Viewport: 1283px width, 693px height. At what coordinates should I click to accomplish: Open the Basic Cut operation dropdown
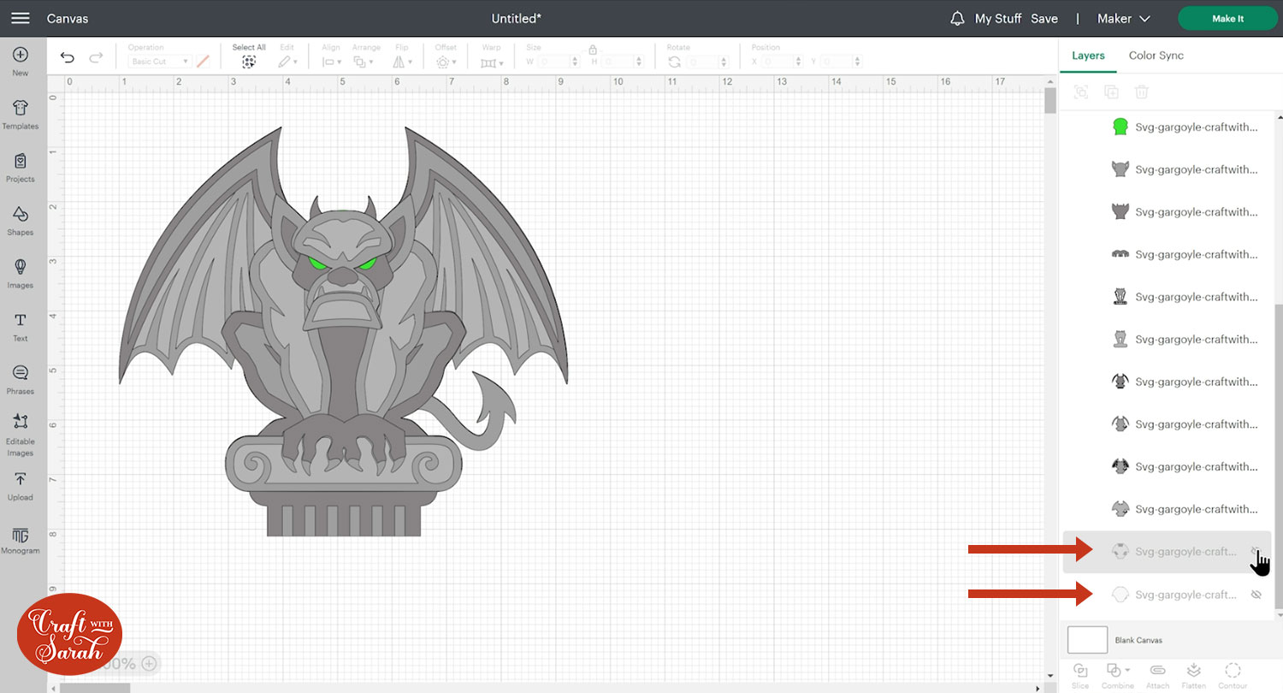(160, 62)
